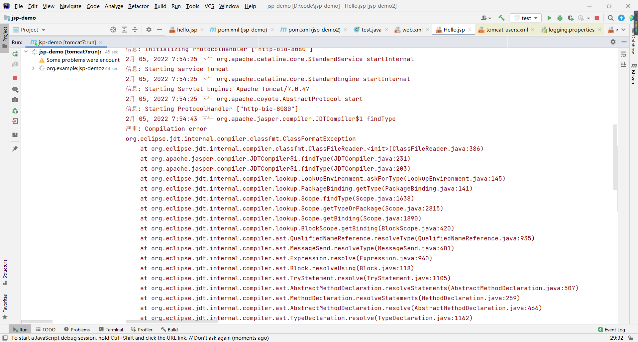Run the 'test' configuration
The height and width of the screenshot is (342, 638).
tap(549, 18)
